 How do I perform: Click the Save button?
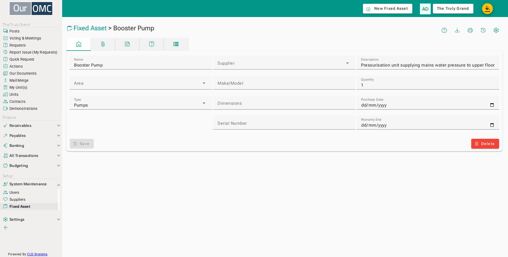pyautogui.click(x=82, y=144)
